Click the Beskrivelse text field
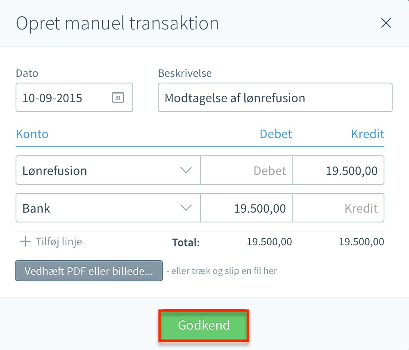409x350 pixels. tap(275, 97)
